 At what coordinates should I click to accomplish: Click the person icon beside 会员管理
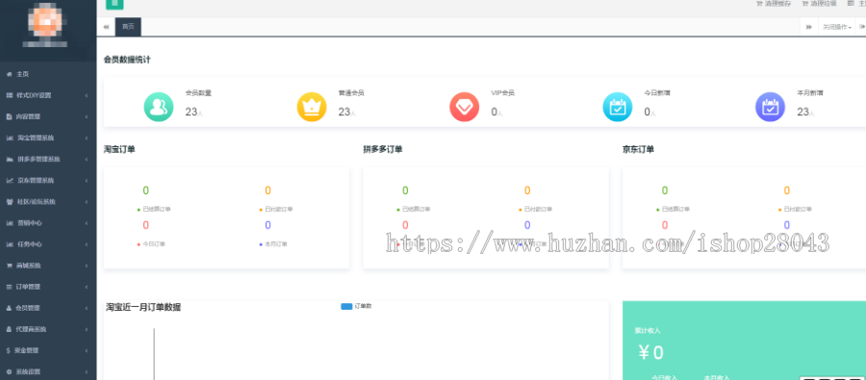10,308
